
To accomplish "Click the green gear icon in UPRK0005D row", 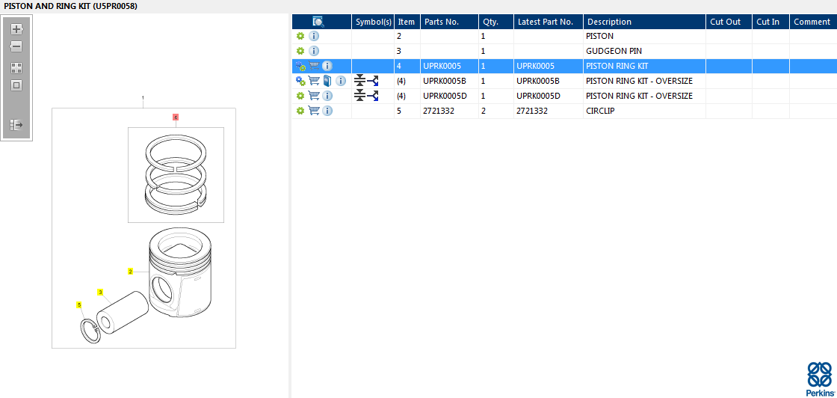I will pyautogui.click(x=300, y=97).
